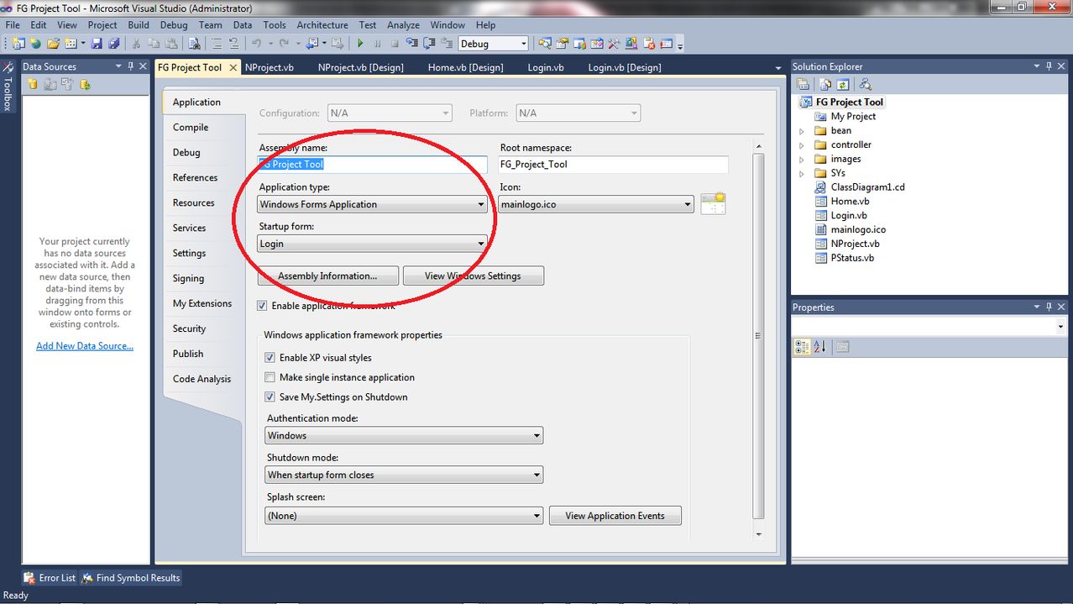
Task: Click the Start Debugging green arrow
Action: [x=360, y=44]
